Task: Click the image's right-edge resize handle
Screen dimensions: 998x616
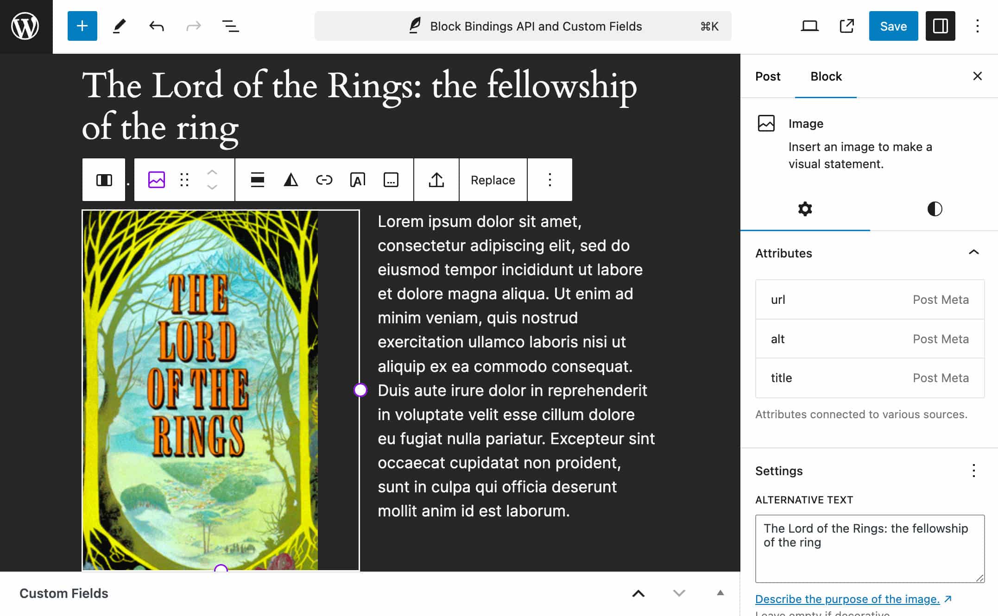Action: coord(360,390)
